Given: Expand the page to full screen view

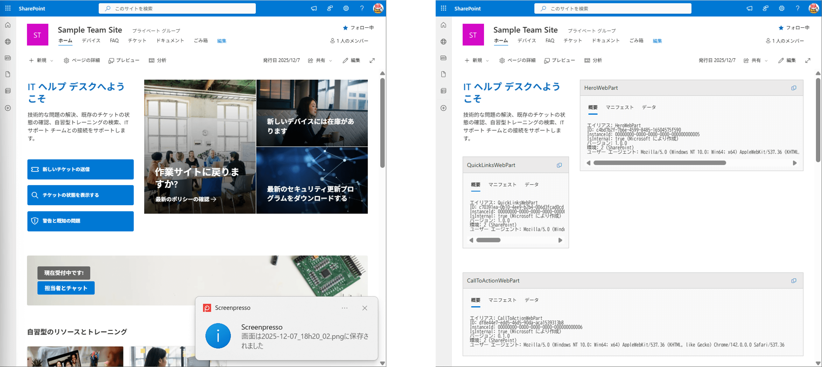Looking at the screenshot, I should 372,60.
